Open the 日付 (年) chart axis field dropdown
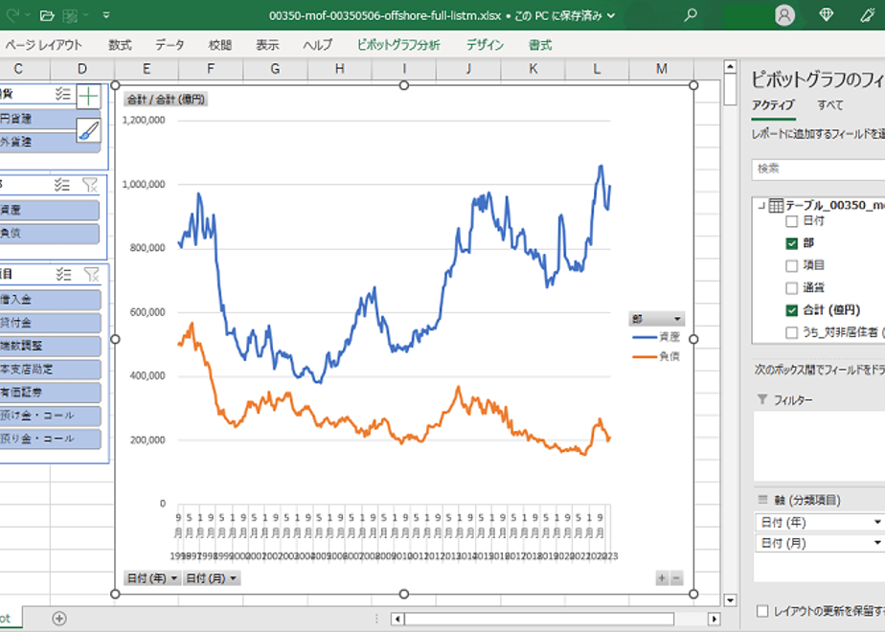The width and height of the screenshot is (885, 632). [x=152, y=578]
